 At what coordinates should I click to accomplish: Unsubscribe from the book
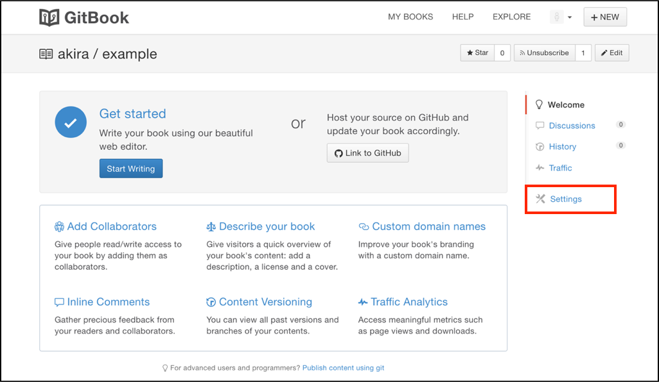(x=544, y=53)
